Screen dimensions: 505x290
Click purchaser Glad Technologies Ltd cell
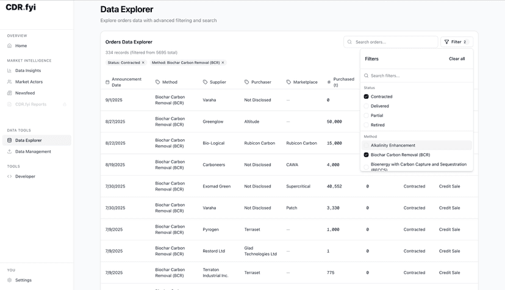[x=260, y=252]
